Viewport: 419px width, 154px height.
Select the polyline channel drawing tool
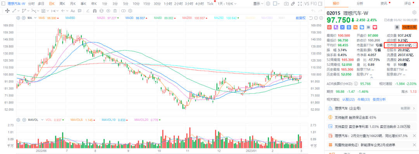point(24,11)
